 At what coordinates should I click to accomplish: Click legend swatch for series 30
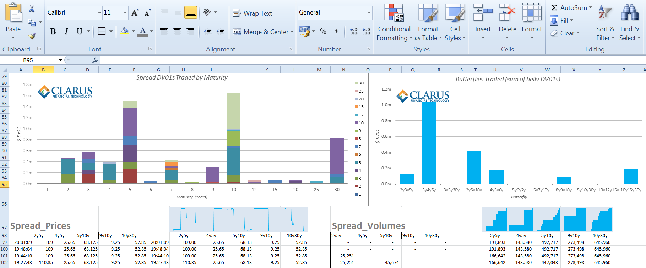click(x=356, y=83)
